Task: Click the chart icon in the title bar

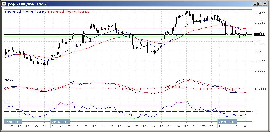Action: click(x=4, y=4)
